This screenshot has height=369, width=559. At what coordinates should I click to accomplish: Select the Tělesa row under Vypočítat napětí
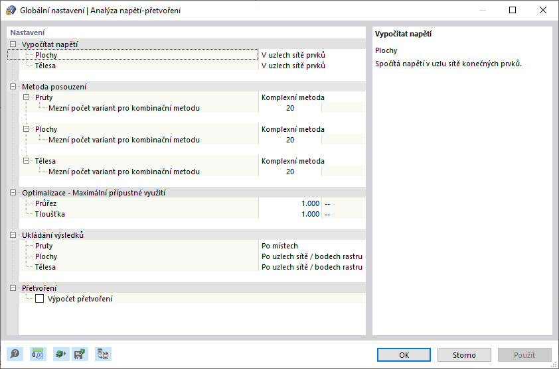point(45,66)
